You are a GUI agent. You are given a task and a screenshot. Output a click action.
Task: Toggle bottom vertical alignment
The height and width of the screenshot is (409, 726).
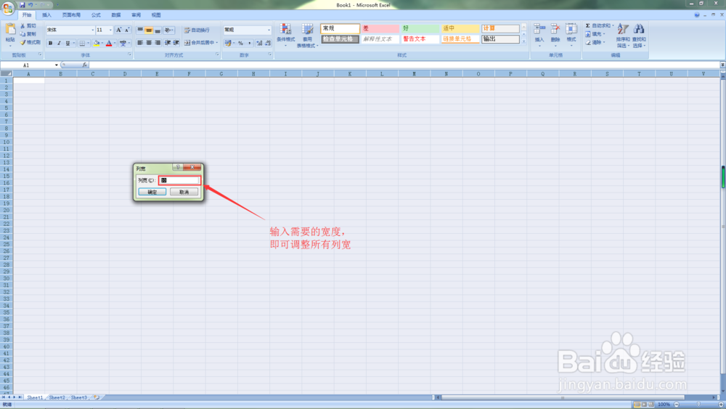click(158, 30)
